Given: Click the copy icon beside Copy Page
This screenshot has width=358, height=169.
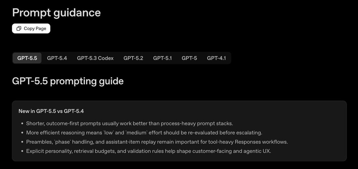Looking at the screenshot, I should coord(19,29).
